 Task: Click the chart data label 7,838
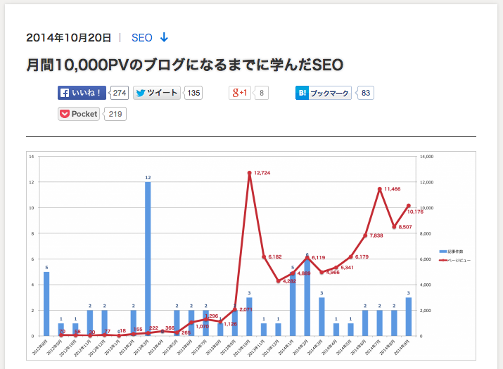(376, 235)
